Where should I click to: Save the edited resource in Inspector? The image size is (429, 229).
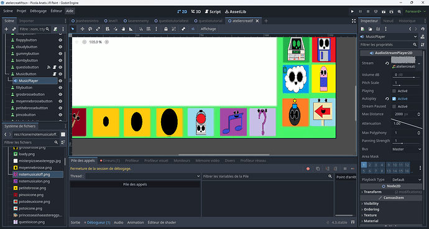378,29
